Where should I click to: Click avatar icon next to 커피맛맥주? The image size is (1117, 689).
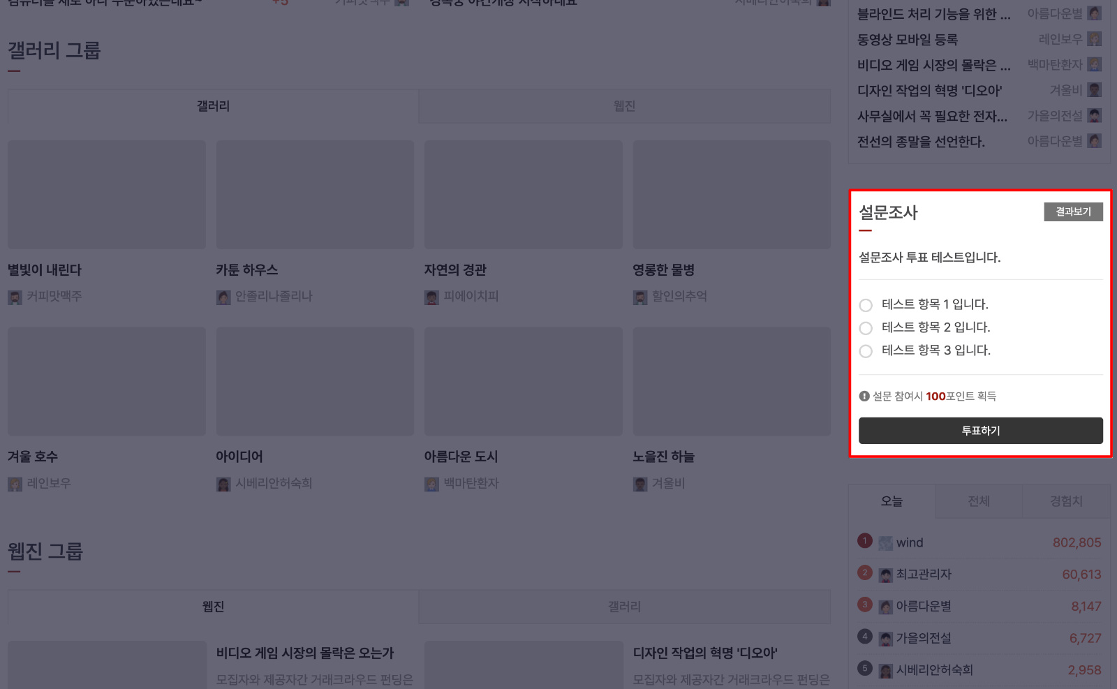[15, 297]
